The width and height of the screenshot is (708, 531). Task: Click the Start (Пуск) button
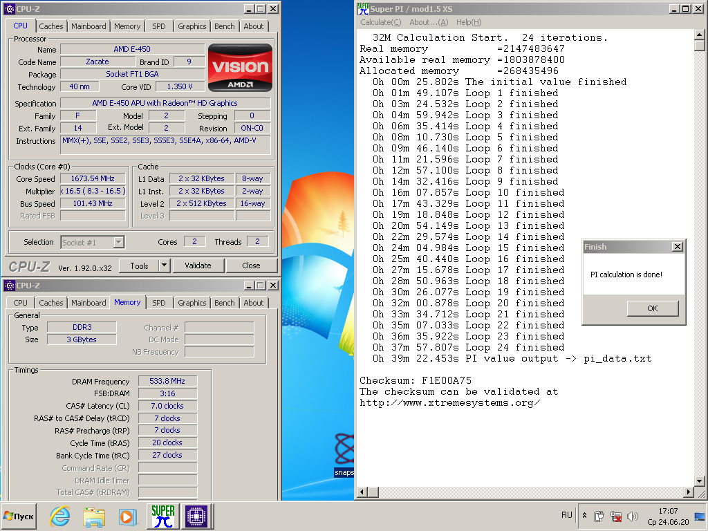19,516
